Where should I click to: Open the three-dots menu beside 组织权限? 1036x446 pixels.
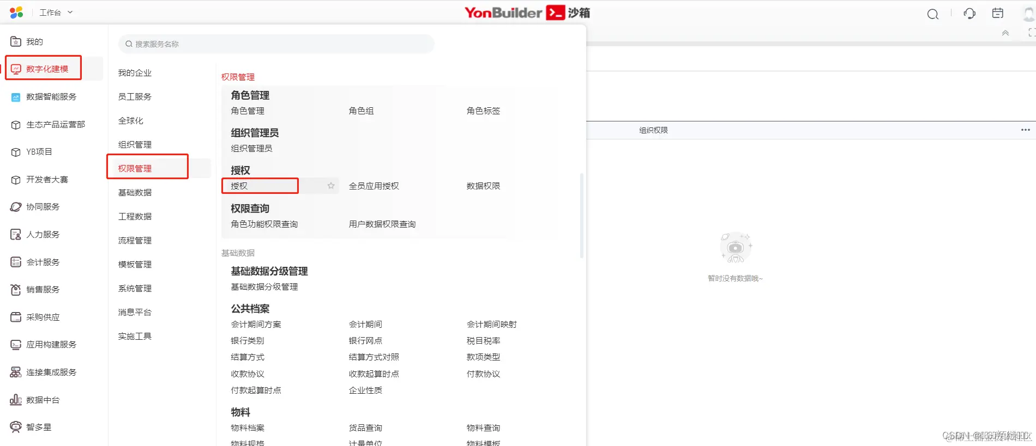[x=1025, y=130]
